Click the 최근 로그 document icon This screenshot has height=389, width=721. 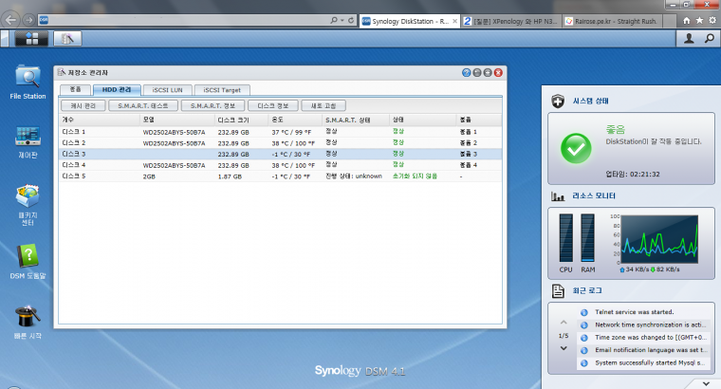coord(558,291)
